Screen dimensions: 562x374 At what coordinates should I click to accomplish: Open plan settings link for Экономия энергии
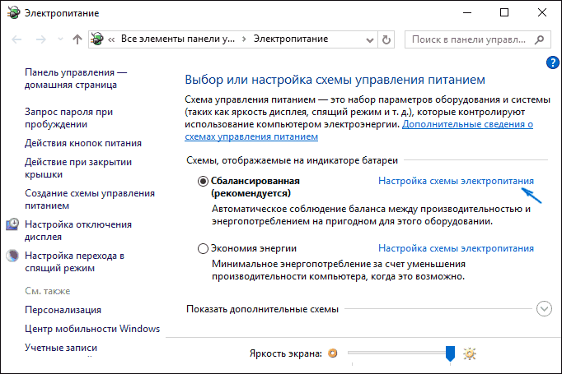[456, 248]
